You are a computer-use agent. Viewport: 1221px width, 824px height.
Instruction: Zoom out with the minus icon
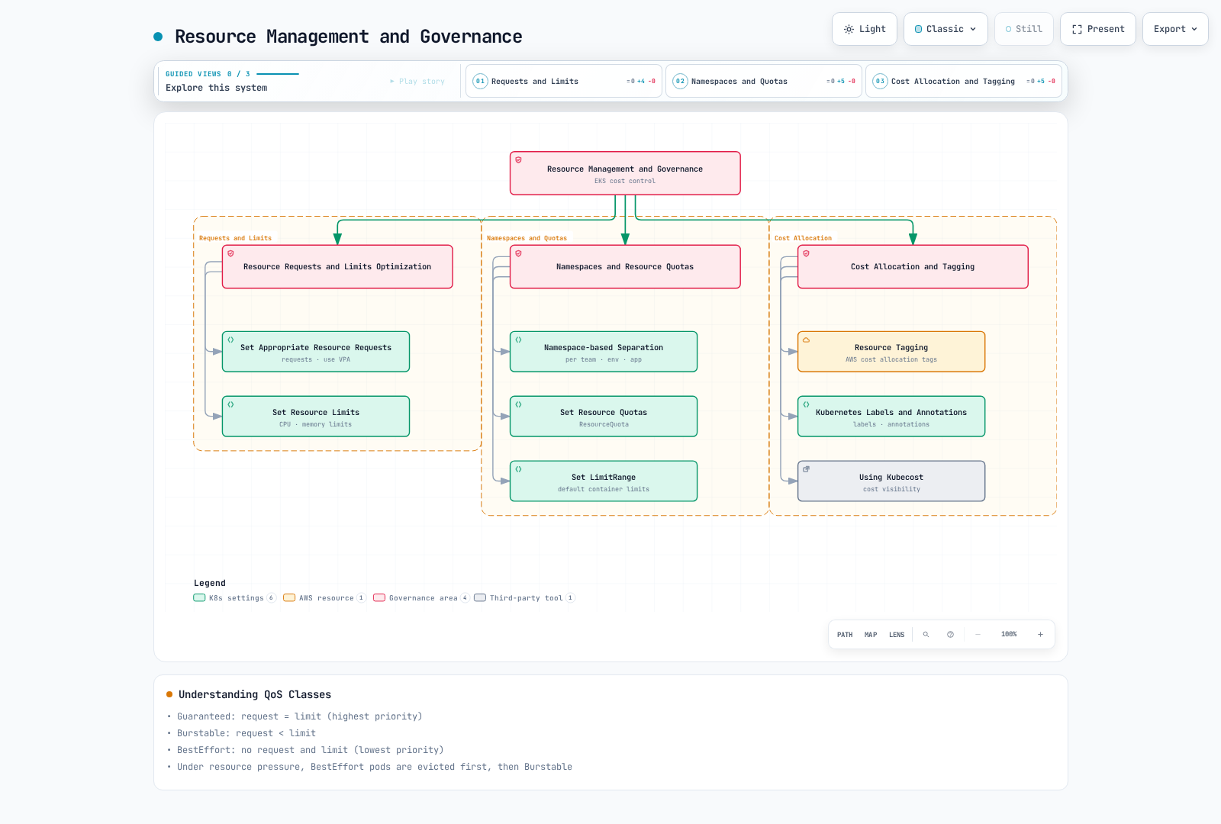pyautogui.click(x=978, y=635)
